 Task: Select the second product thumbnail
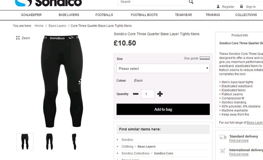point(49,141)
